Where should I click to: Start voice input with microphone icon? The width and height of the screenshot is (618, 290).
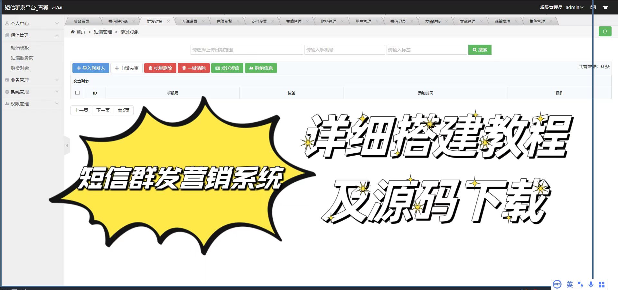point(591,284)
